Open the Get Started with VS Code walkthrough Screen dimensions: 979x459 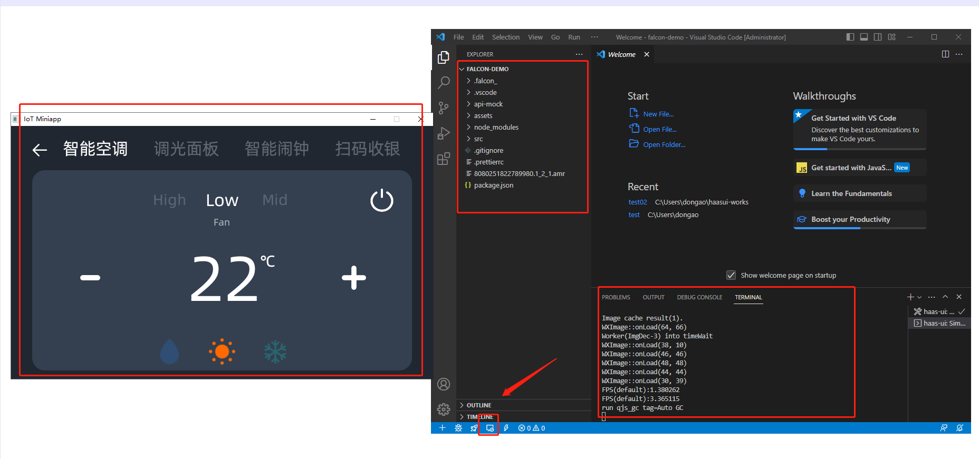[x=860, y=129]
